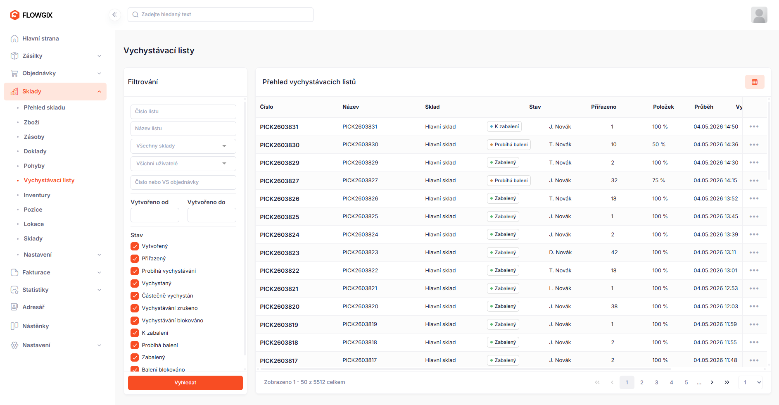This screenshot has width=779, height=405.
Task: Go to page 3
Action: pyautogui.click(x=657, y=382)
